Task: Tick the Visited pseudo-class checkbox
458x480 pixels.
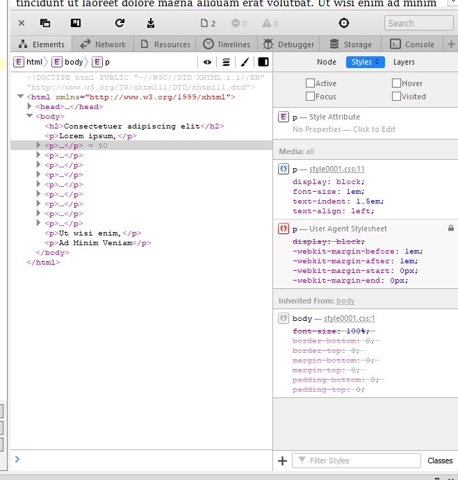Action: click(396, 97)
